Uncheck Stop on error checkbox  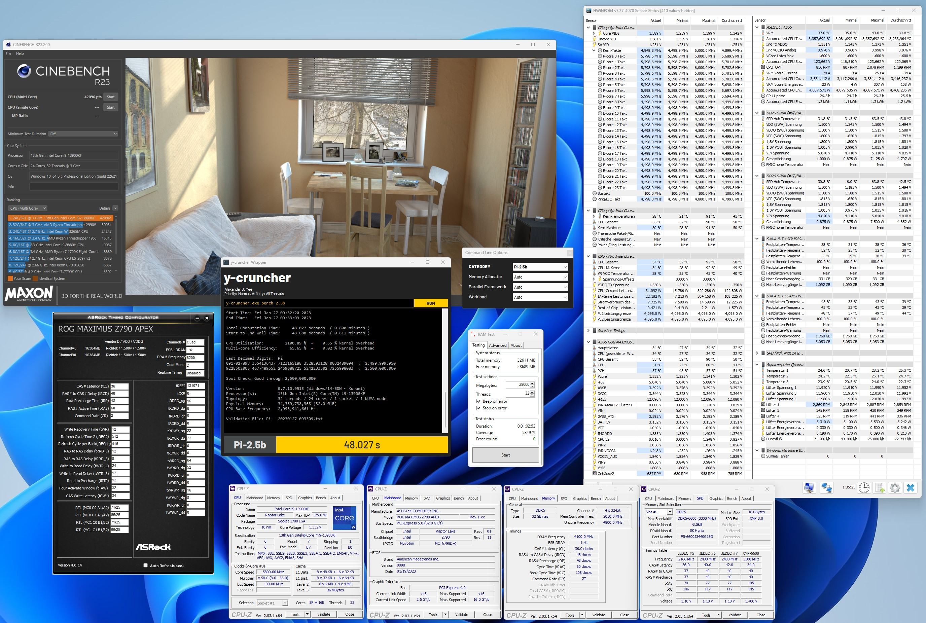479,408
